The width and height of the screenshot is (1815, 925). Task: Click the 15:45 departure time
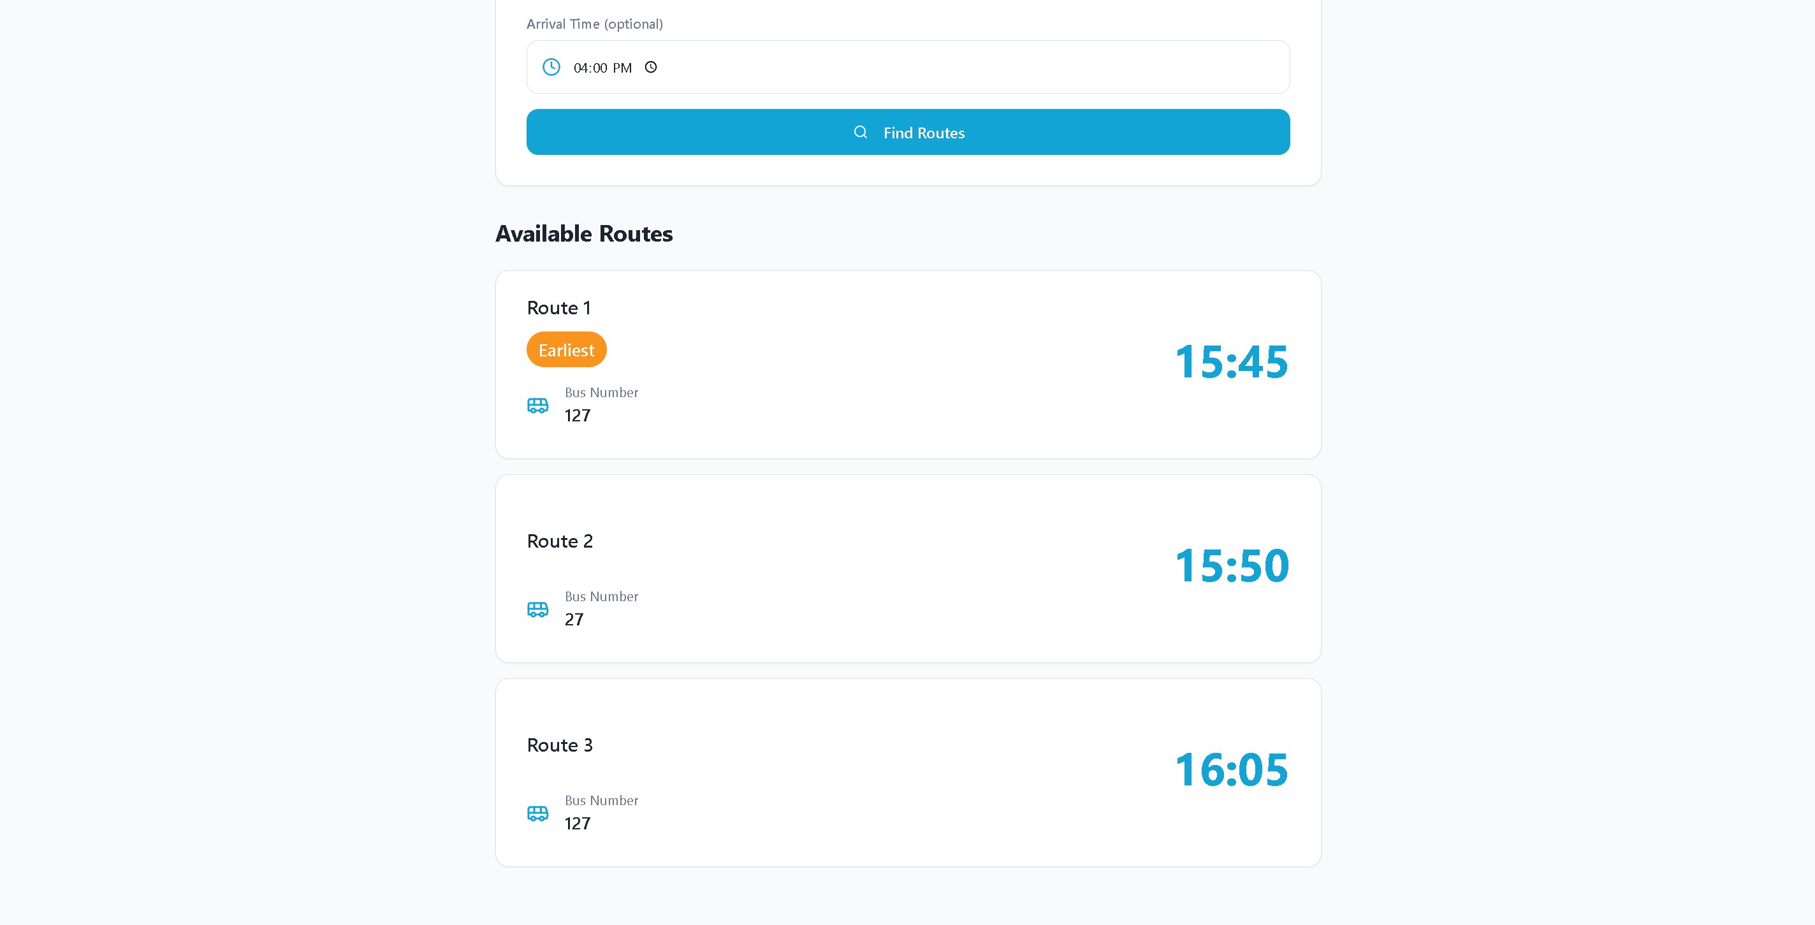(1231, 362)
